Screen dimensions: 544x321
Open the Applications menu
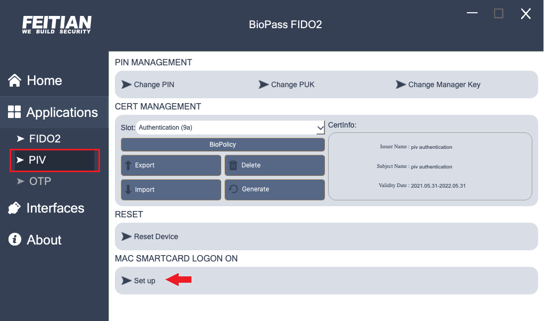[x=62, y=112]
